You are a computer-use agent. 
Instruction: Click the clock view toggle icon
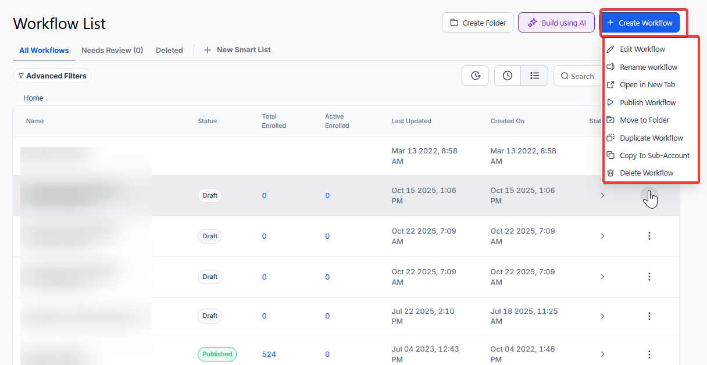coord(508,76)
